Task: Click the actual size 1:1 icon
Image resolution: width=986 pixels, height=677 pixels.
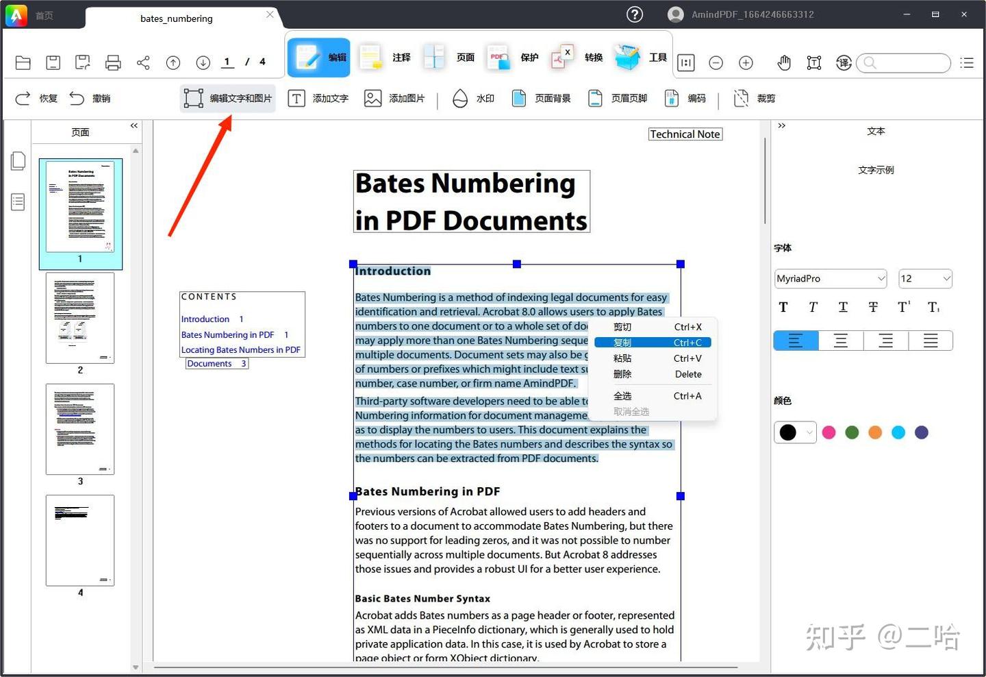Action: [x=685, y=63]
